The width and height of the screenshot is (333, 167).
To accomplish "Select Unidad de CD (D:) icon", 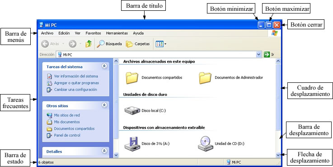I will pos(205,144).
